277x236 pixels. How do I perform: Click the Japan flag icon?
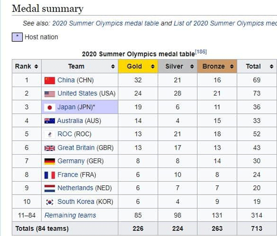click(49, 107)
